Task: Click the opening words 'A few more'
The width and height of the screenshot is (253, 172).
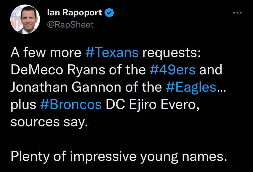Action: click(46, 52)
